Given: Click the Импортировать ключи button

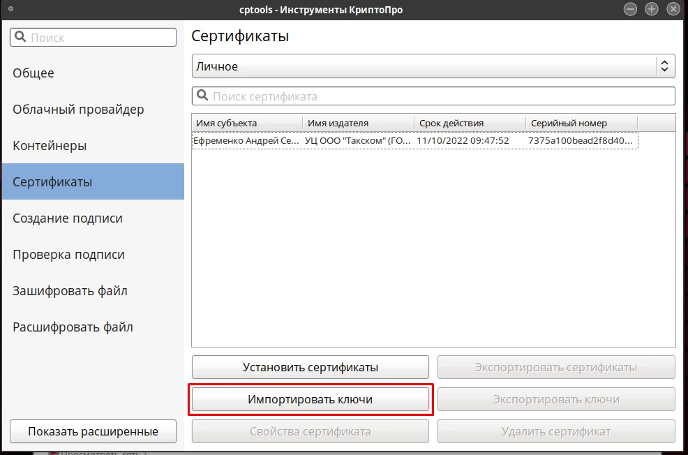Looking at the screenshot, I should coord(311,399).
